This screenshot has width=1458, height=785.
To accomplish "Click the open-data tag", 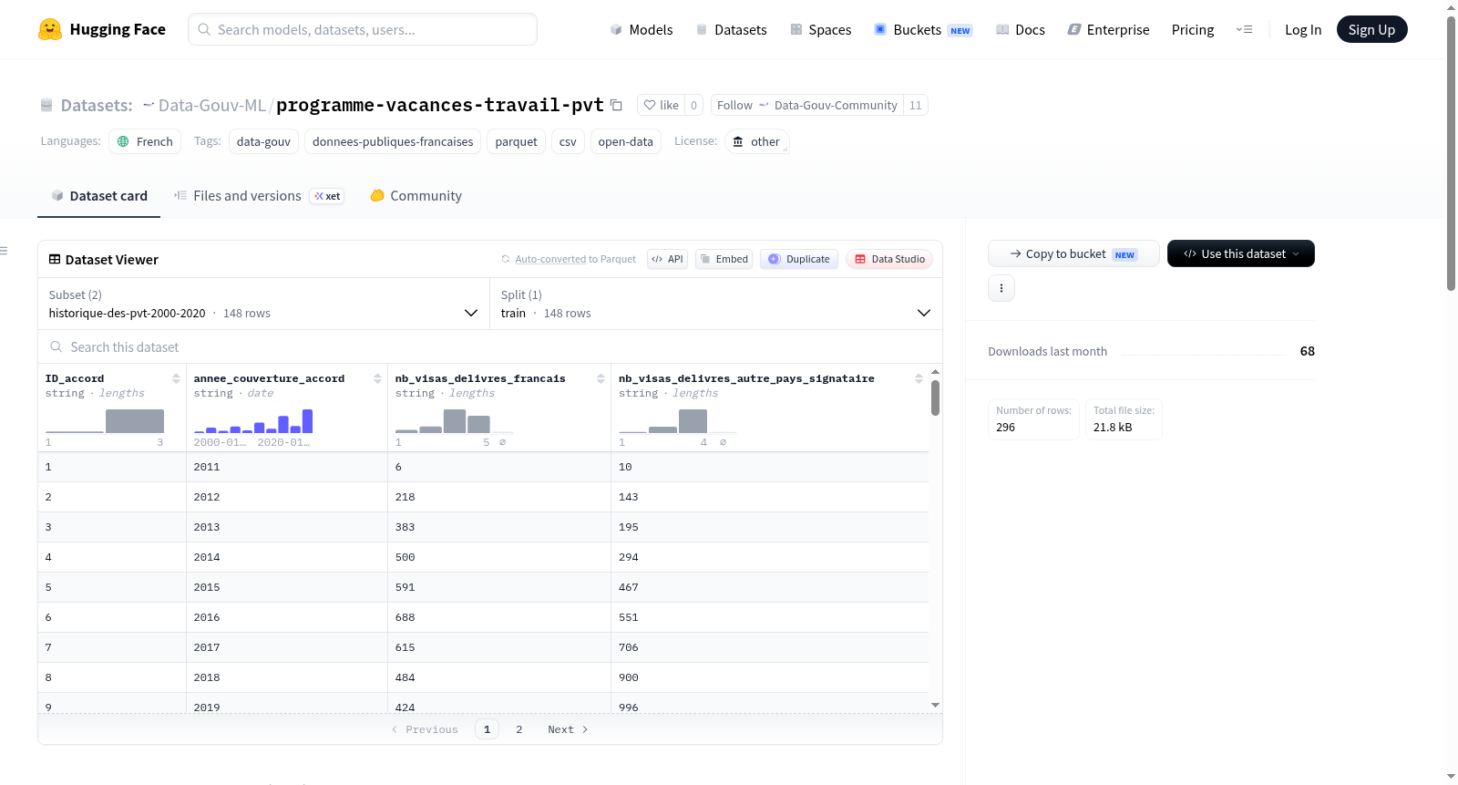I will click(x=625, y=141).
